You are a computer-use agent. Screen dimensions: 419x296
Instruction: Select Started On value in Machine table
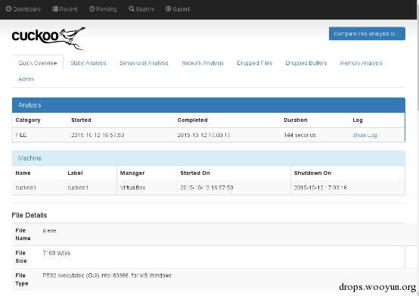tap(206, 188)
